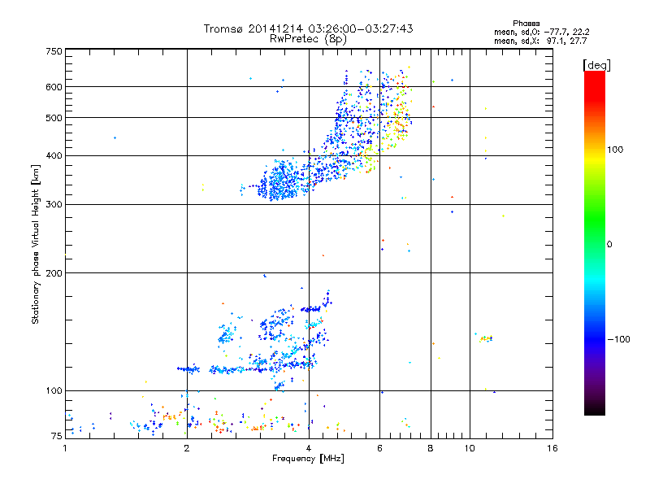Click the plot title 'Tromsø 20141214 03:26:00-03:27:43'
This screenshot has height=488, width=650.
(308, 28)
